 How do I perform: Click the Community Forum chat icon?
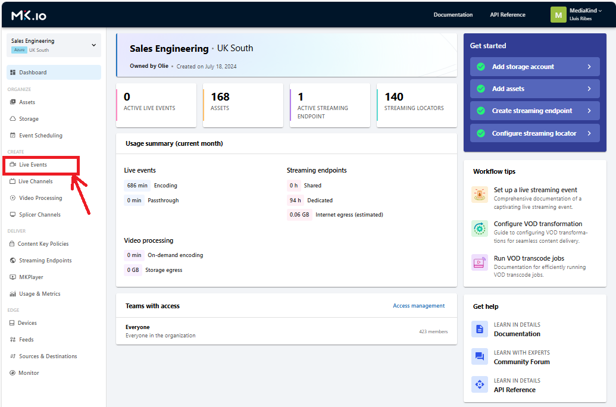(479, 356)
